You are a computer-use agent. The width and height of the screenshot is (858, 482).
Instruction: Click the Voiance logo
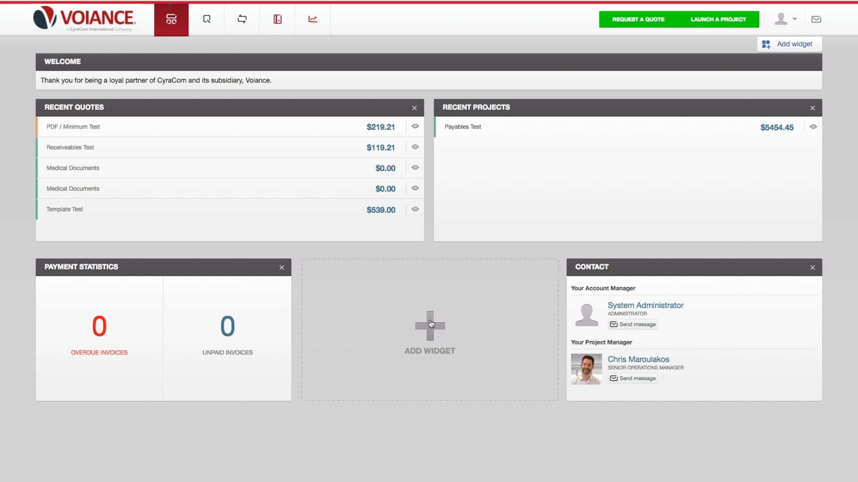84,18
